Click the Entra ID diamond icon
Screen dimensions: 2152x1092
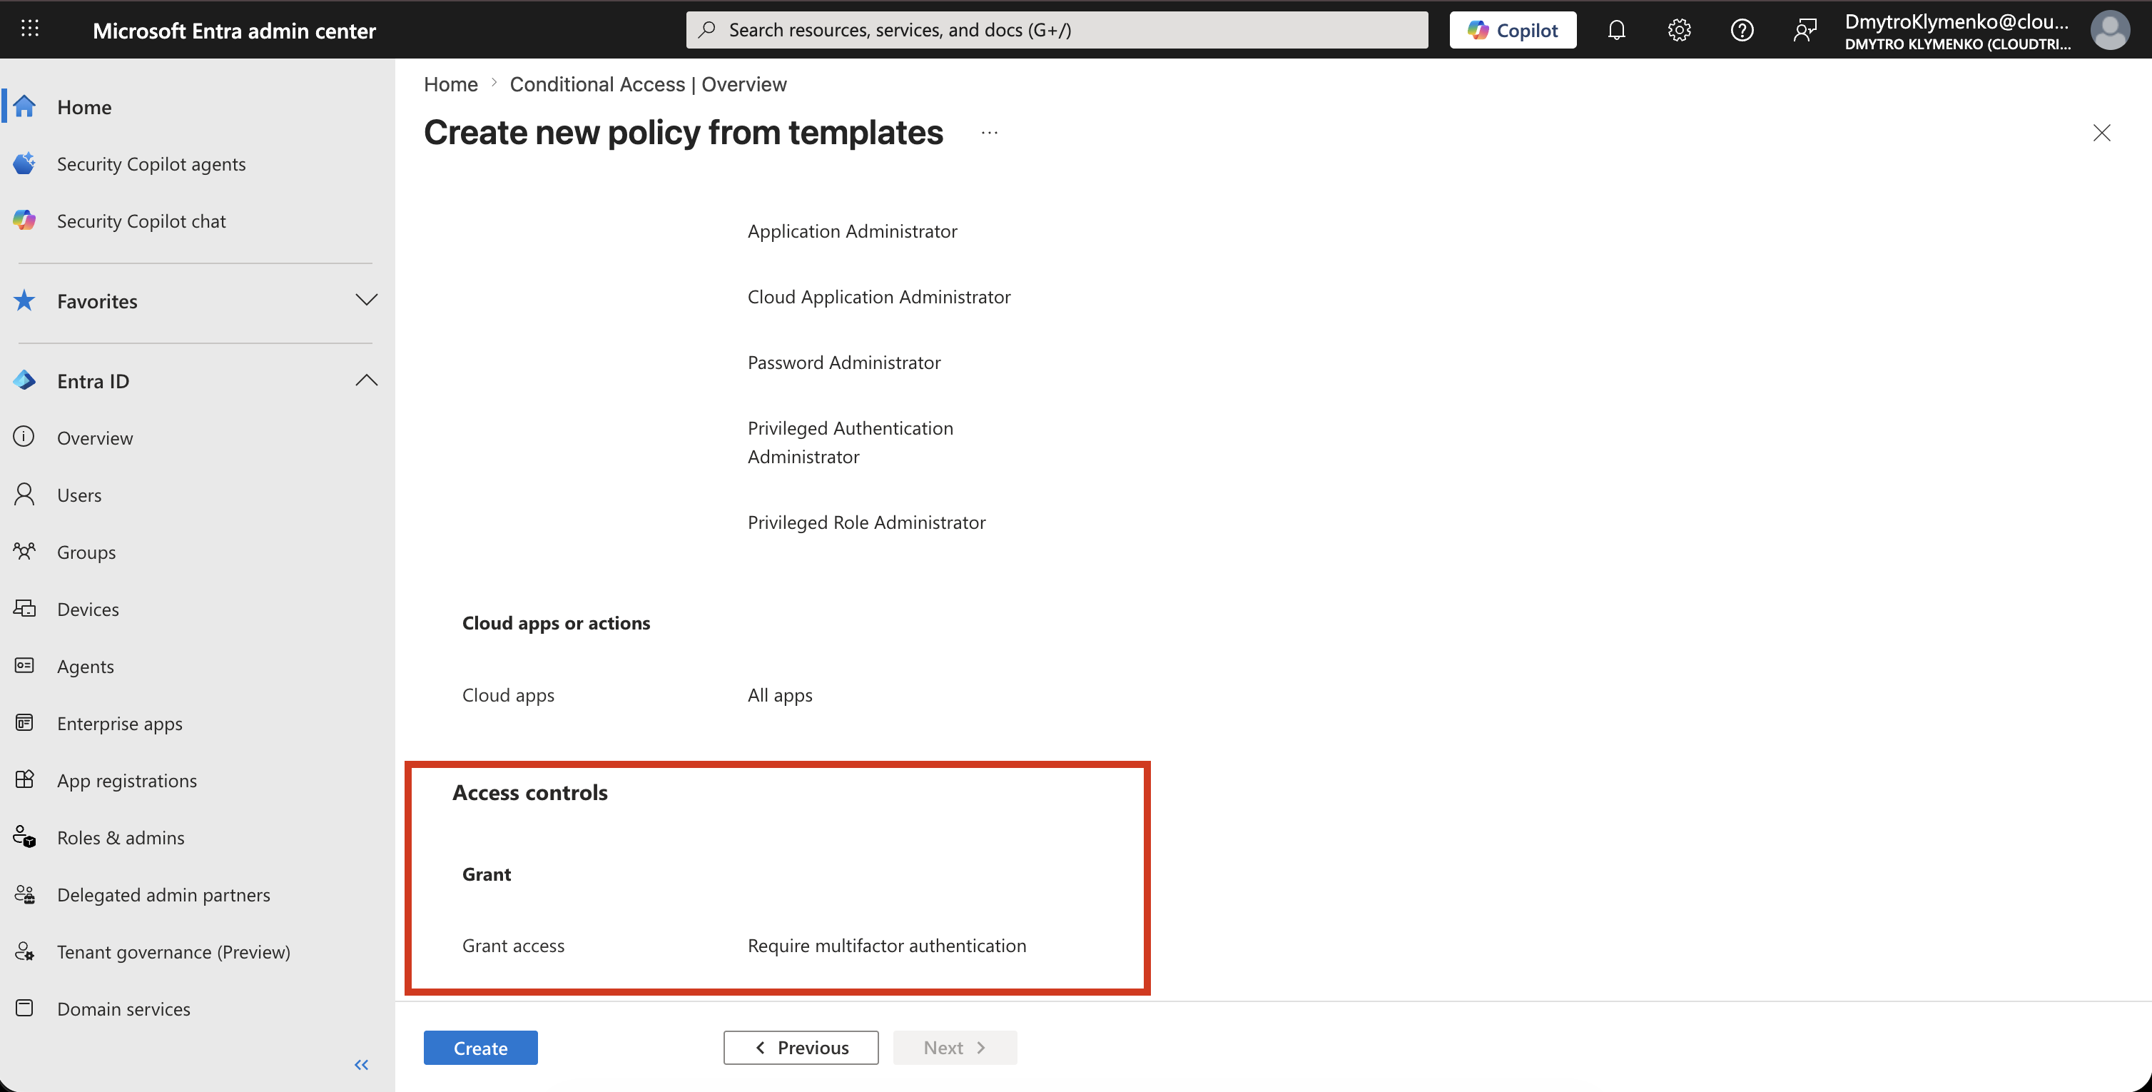[x=24, y=381]
